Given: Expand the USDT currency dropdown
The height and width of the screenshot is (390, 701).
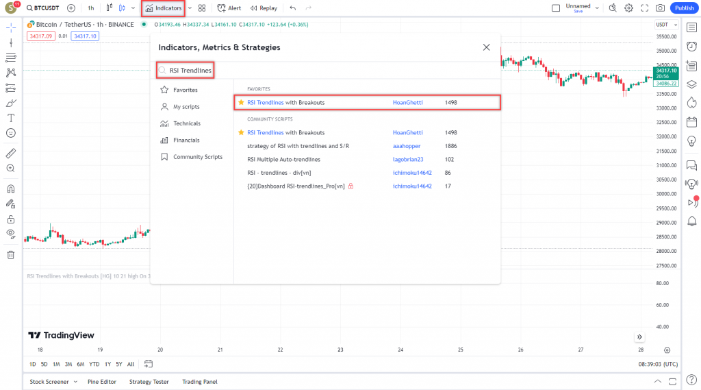Looking at the screenshot, I should pyautogui.click(x=666, y=25).
